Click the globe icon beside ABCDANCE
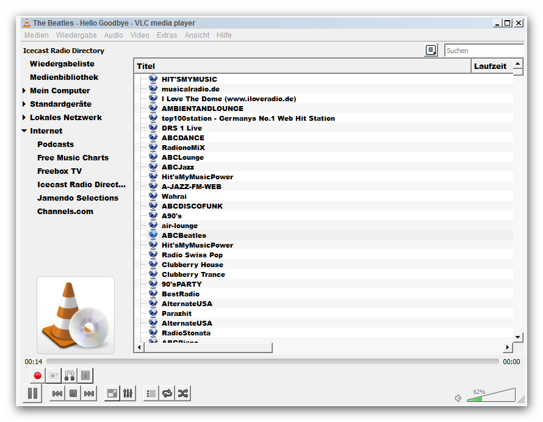Image resolution: width=543 pixels, height=422 pixels. click(x=153, y=137)
